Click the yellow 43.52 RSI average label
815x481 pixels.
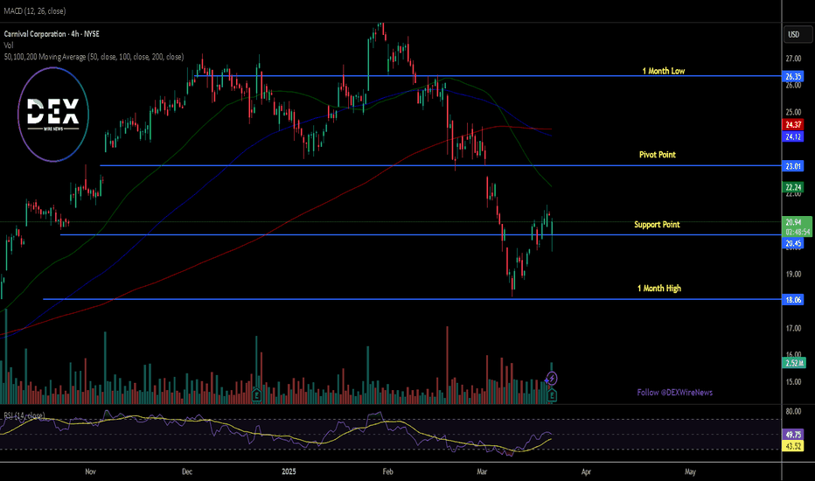coord(793,446)
